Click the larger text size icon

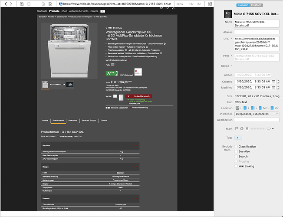coord(199,4)
